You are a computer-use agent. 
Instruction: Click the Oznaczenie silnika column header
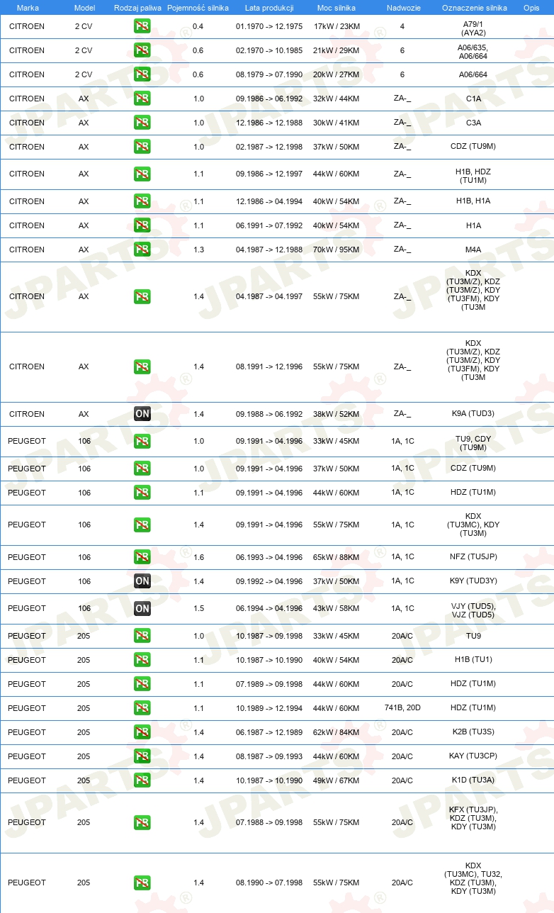tap(475, 8)
